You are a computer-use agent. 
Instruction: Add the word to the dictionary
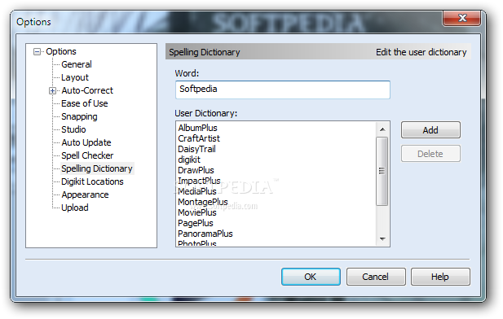pos(430,130)
